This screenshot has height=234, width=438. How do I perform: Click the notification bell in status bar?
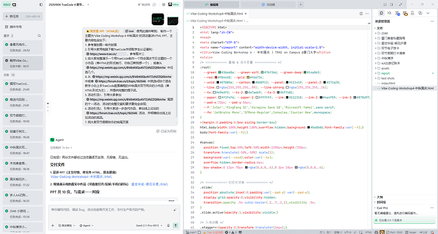(x=432, y=232)
